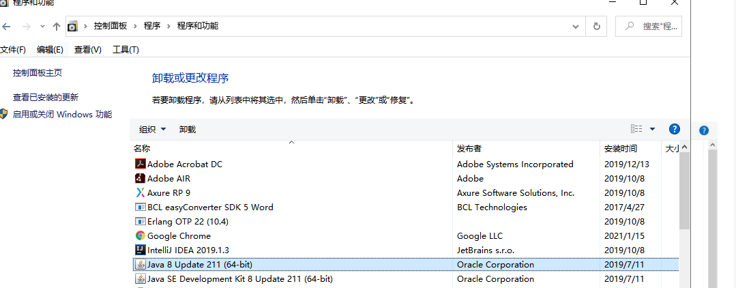Refresh the programs list
The image size is (736, 288).
pyautogui.click(x=597, y=27)
